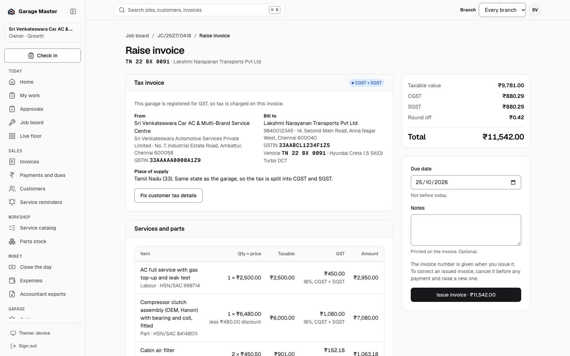Click the My work clipboard icon
The height and width of the screenshot is (356, 570).
12,95
